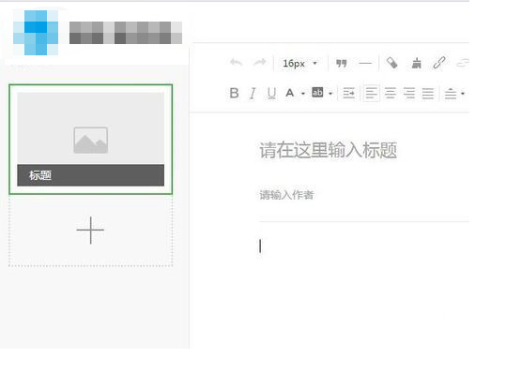Insert a hyperlink with the chain icon

(x=439, y=63)
